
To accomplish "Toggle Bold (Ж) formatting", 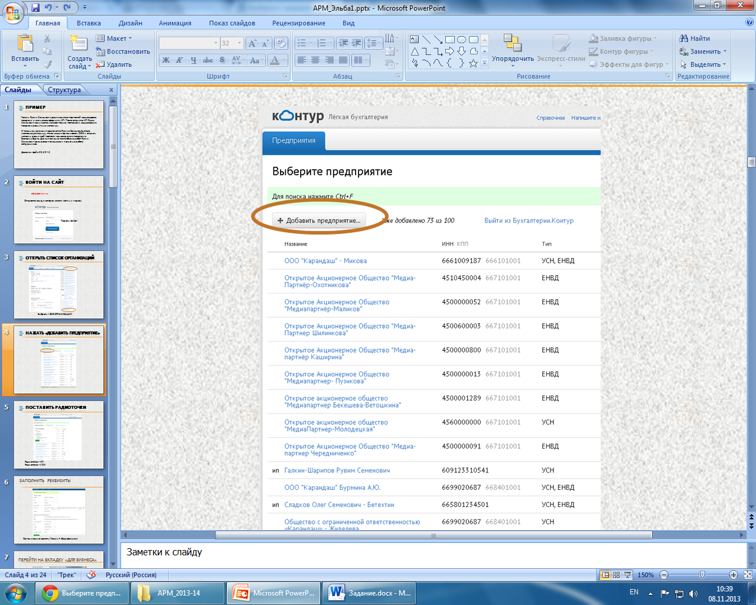I will tap(166, 60).
